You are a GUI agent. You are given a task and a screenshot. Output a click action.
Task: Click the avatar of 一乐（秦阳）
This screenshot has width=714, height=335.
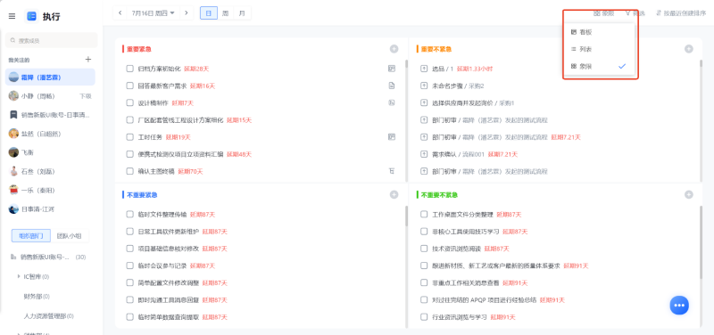(13, 190)
